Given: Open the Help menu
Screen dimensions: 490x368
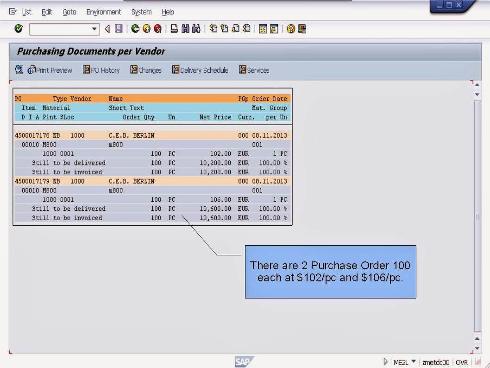Looking at the screenshot, I should pos(168,12).
